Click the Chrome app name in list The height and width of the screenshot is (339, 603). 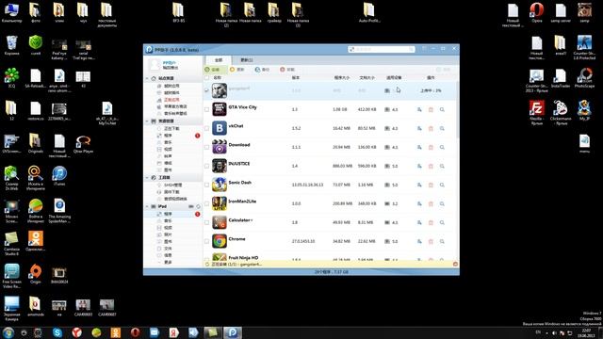pyautogui.click(x=236, y=239)
